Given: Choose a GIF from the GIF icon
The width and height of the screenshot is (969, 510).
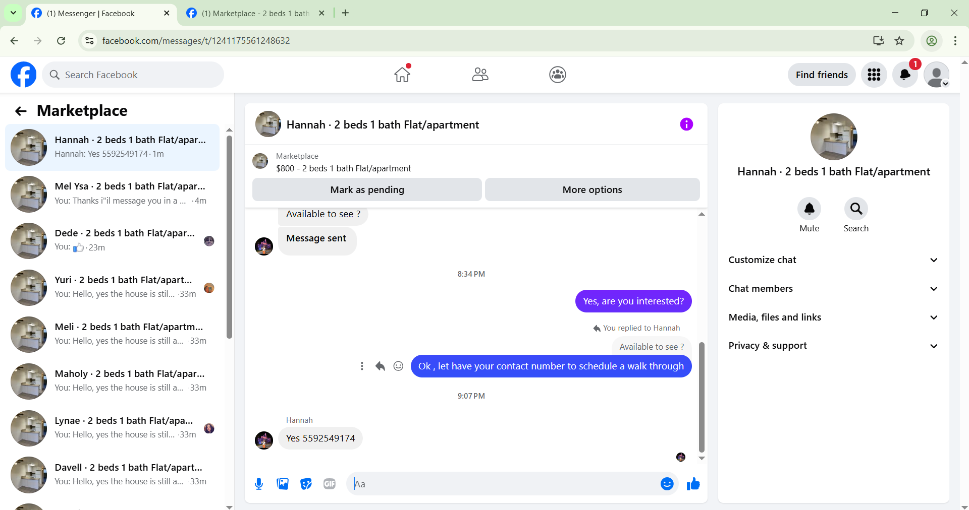Looking at the screenshot, I should (x=330, y=484).
